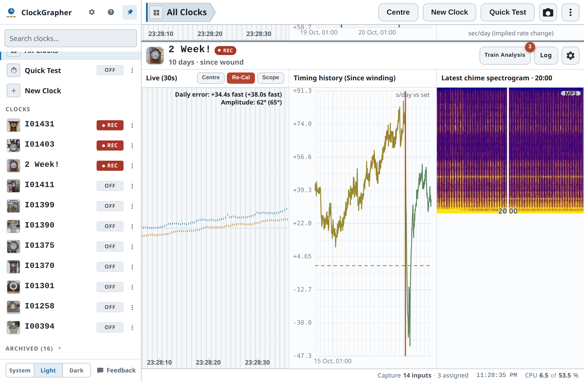Click the ClockGrapher logo icon
The height and width of the screenshot is (382, 584).
click(x=11, y=12)
